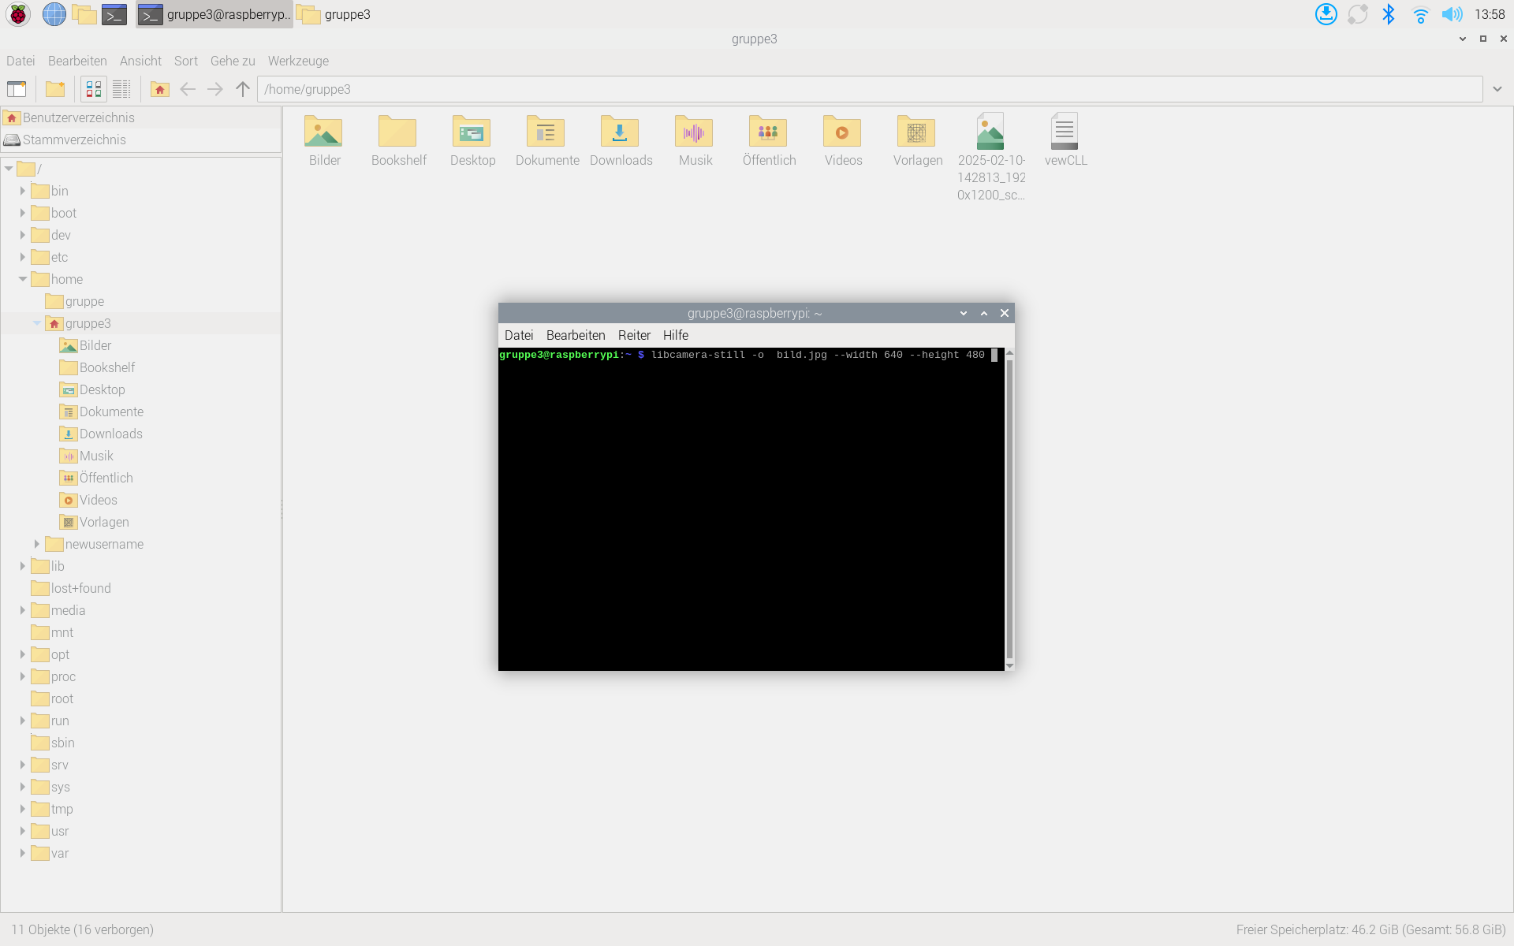Select Benutzerverzeichnis in the side pane
This screenshot has height=946, width=1514.
78,117
